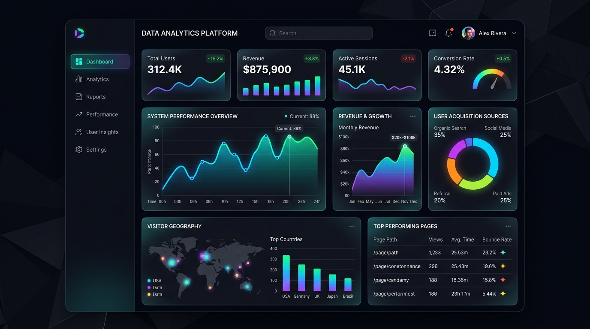
Task: Click the Settings gear icon
Action: (x=79, y=150)
